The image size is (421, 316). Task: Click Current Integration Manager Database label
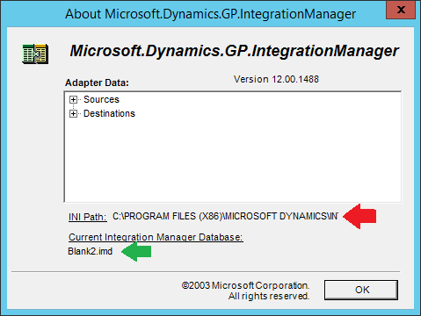(156, 237)
